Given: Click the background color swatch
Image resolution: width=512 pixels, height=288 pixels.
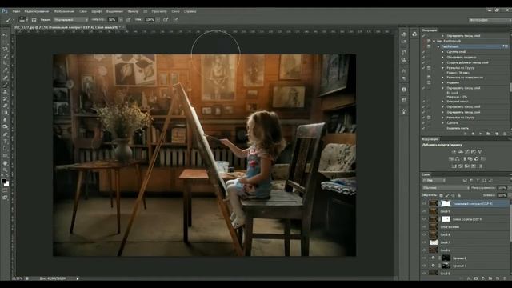Looking at the screenshot, I should click(x=7, y=184).
